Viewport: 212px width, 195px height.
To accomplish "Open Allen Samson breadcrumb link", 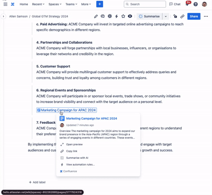I will pyautogui.click(x=18, y=16).
